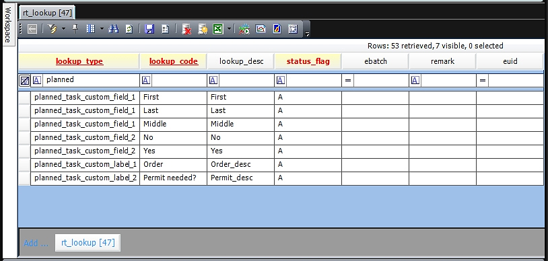Click lookup_code cell 'No'

coord(173,138)
